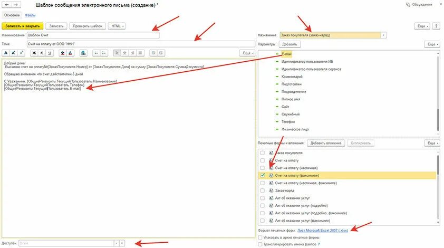Check the Счет на оплату print form
The height and width of the screenshot is (248, 444).
click(x=263, y=160)
